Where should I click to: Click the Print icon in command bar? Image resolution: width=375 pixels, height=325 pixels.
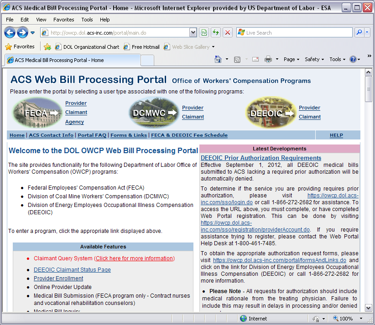(268, 59)
